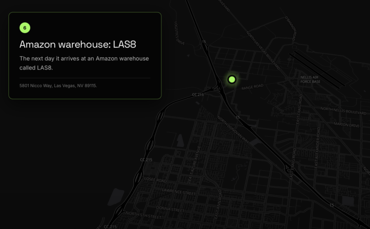The height and width of the screenshot is (229, 370).
Task: Click the step 6 number badge
Action: 25,28
